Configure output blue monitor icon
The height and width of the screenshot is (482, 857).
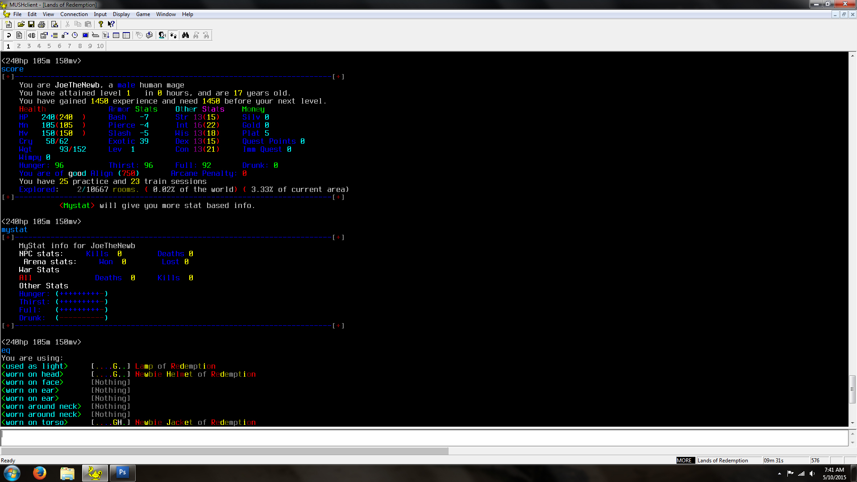coord(85,35)
